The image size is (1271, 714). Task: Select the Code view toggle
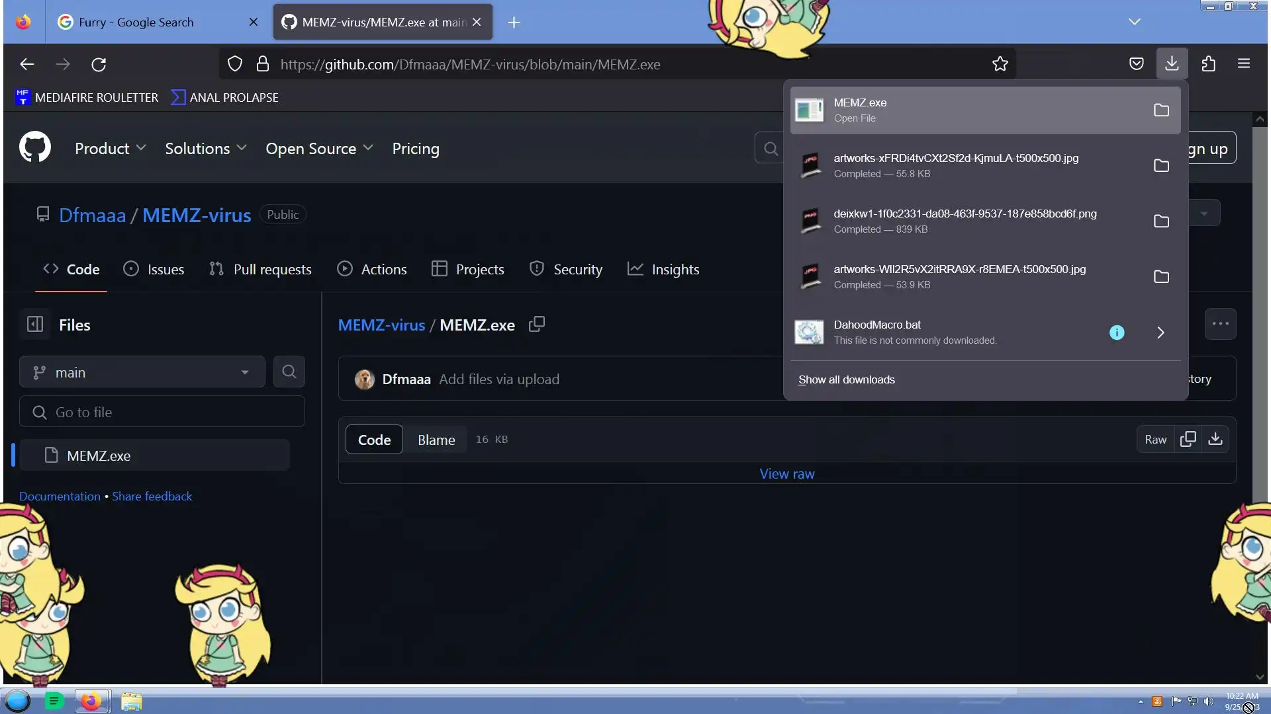[374, 440]
